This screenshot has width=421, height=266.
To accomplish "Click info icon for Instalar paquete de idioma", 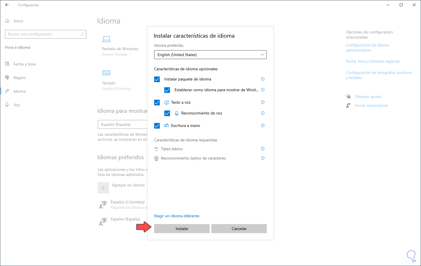I will click(x=263, y=79).
